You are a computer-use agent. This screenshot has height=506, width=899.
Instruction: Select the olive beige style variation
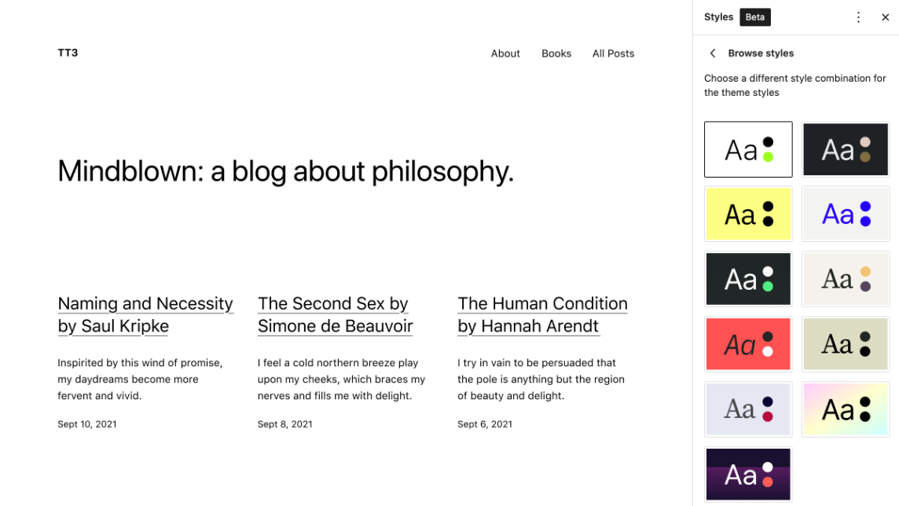[846, 344]
